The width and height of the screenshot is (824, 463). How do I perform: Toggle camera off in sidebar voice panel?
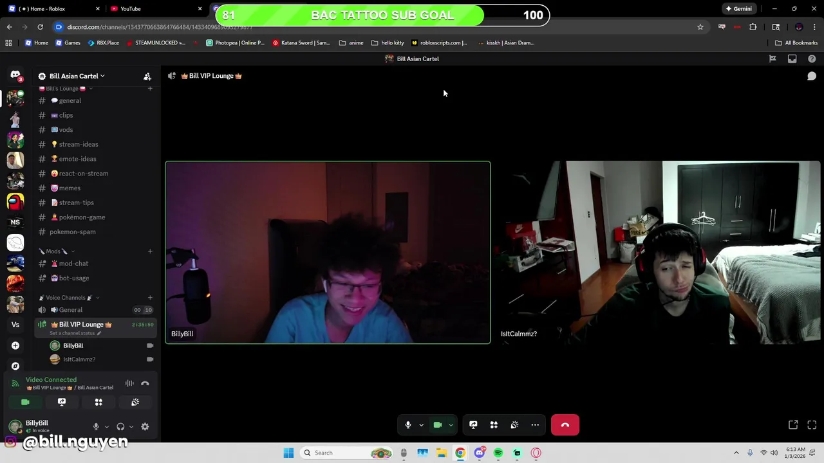(x=25, y=402)
